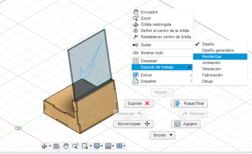
Task: Click the Pulsar/Tirar button
Action: point(189,103)
